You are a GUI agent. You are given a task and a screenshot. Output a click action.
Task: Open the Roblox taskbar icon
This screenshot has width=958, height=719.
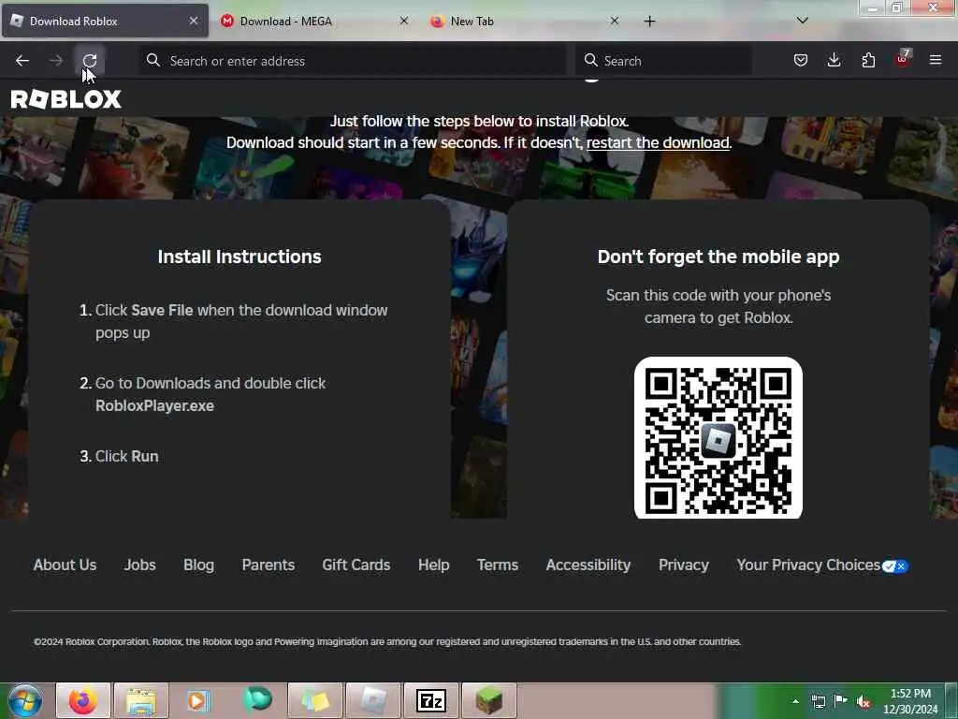[373, 700]
